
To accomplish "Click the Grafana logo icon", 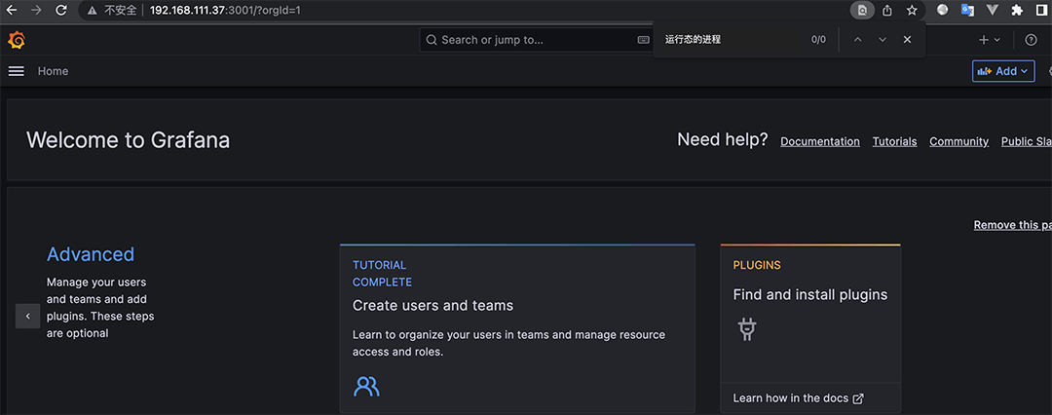I will point(17,40).
